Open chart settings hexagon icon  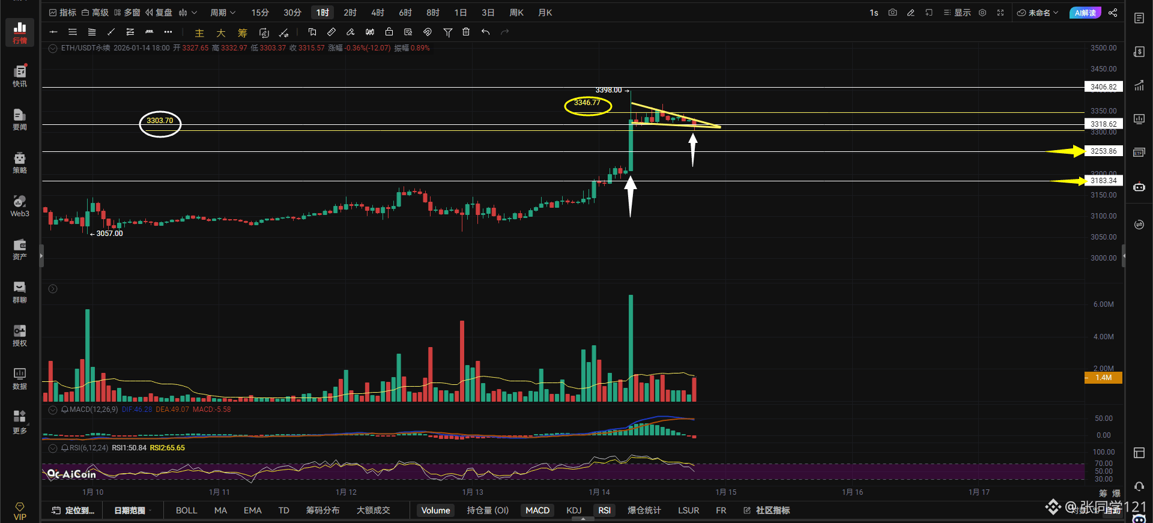(982, 13)
